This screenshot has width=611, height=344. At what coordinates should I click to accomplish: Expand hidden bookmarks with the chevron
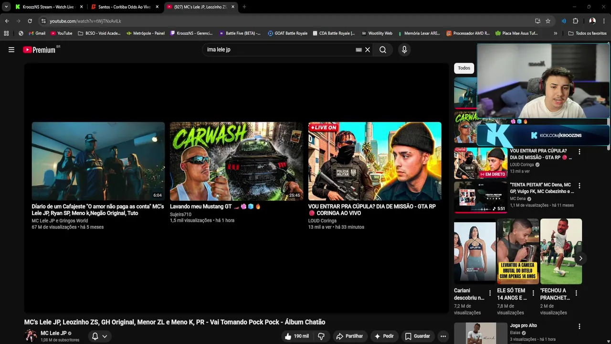point(555,33)
